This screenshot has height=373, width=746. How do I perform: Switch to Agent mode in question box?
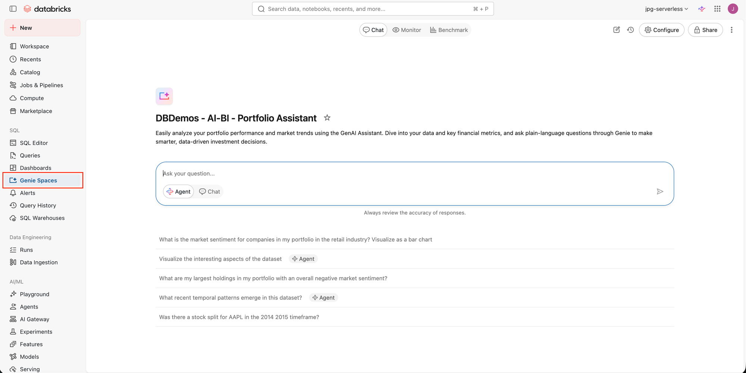pos(178,191)
